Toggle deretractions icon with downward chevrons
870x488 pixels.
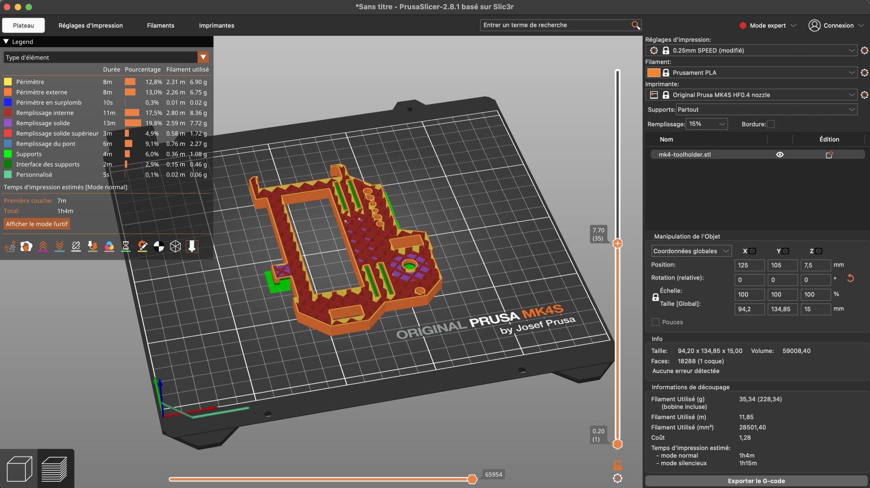[60, 247]
